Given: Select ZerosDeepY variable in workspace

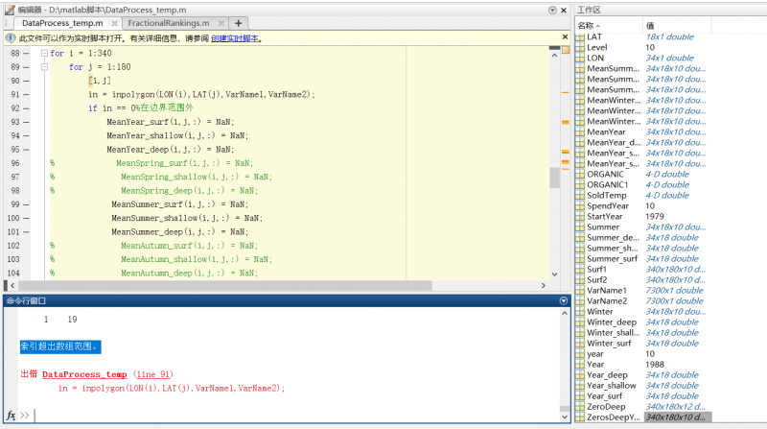Looking at the screenshot, I should click(614, 417).
